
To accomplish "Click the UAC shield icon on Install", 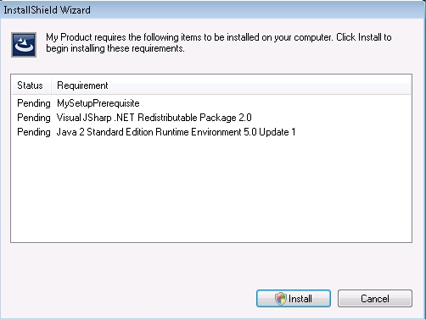I will 281,299.
